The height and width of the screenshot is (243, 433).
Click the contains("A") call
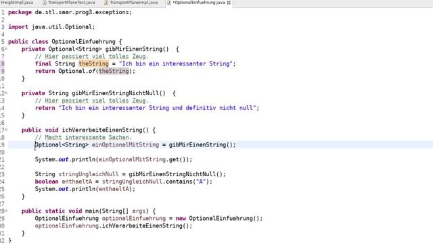[187, 182]
